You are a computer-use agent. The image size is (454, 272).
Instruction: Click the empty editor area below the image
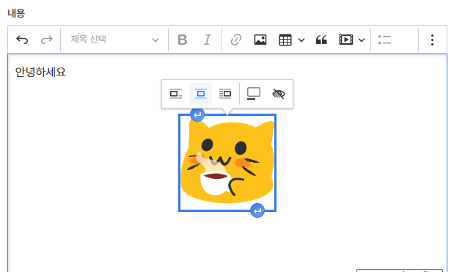point(227,243)
